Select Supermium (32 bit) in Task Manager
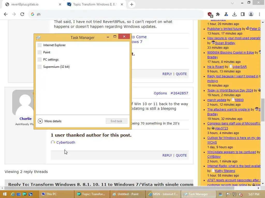 pyautogui.click(x=83, y=67)
